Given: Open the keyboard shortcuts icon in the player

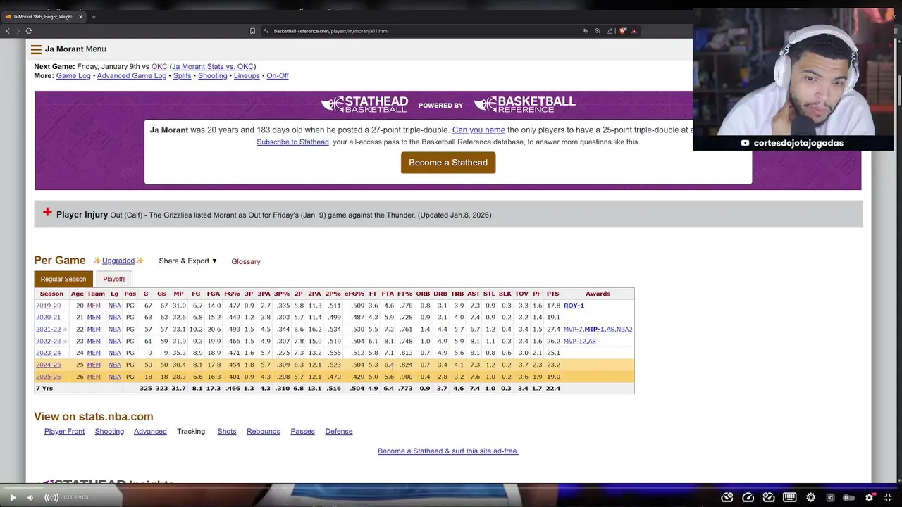Looking at the screenshot, I should pos(790,498).
